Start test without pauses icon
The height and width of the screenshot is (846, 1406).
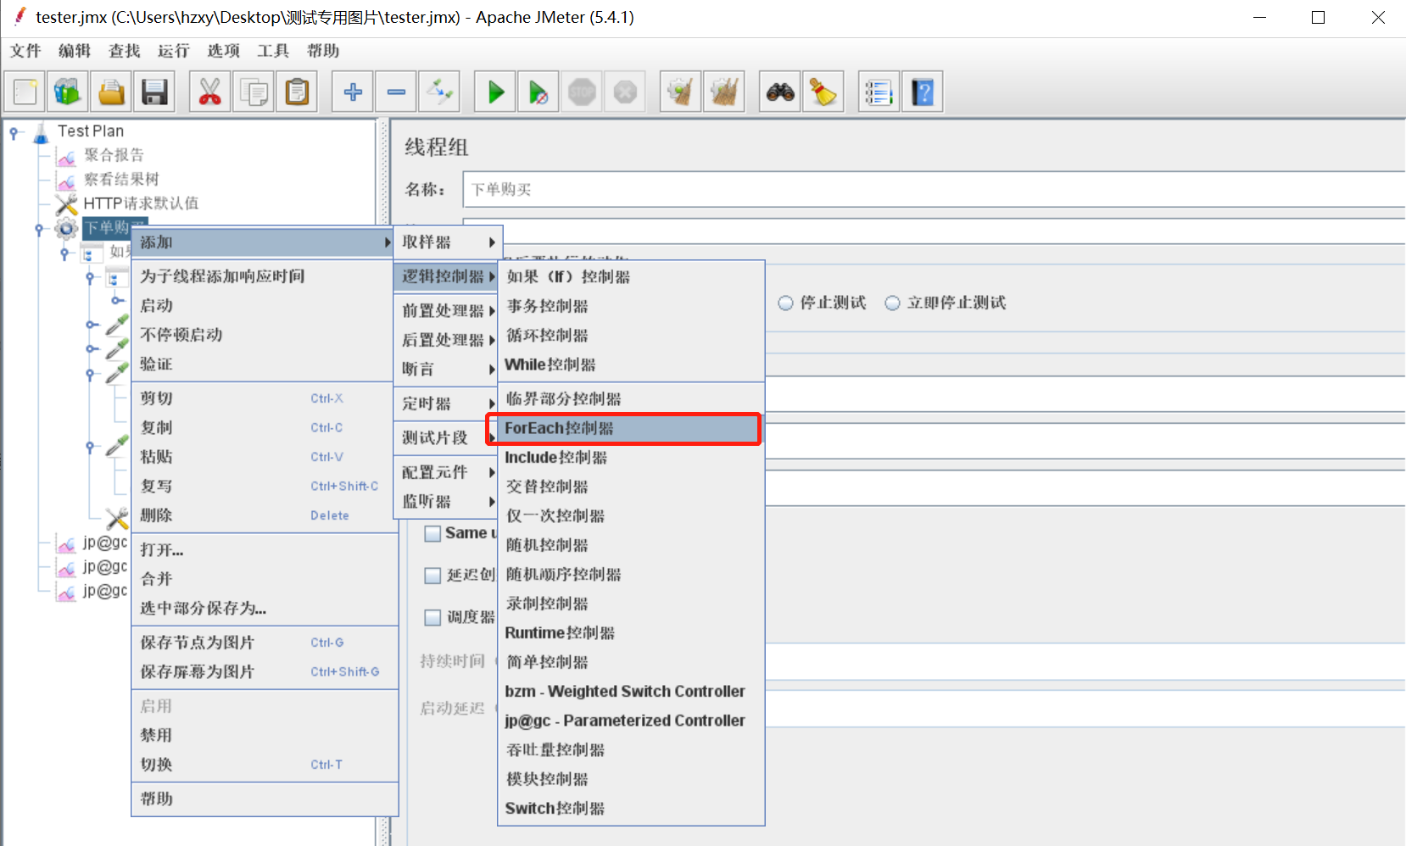tap(538, 92)
